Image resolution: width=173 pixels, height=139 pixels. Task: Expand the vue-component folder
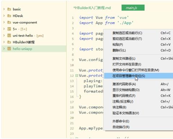[x=4, y=22]
